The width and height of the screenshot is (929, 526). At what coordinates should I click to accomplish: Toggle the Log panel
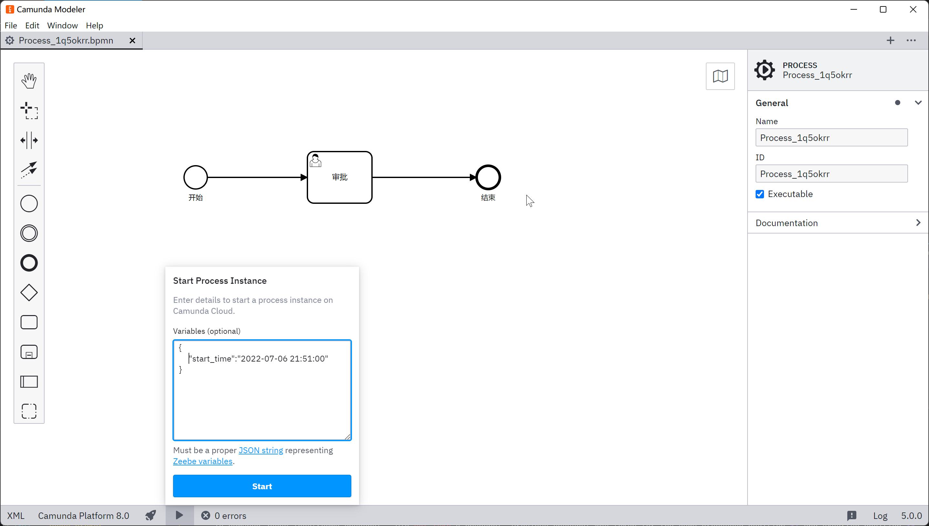(x=880, y=516)
